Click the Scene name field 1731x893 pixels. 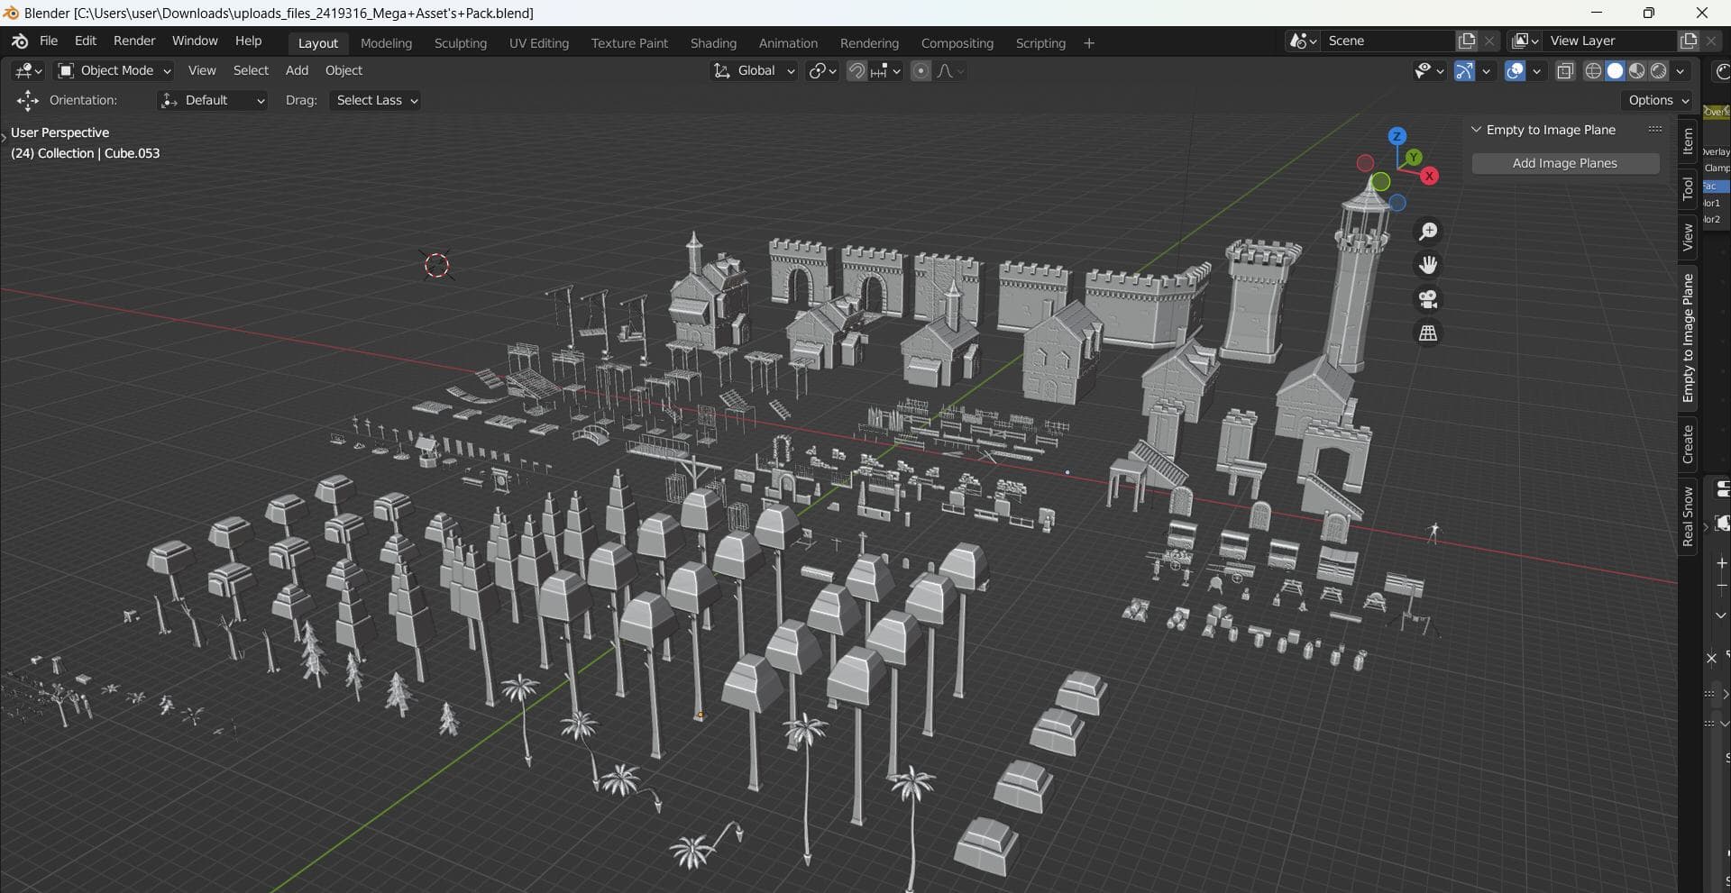1388,41
